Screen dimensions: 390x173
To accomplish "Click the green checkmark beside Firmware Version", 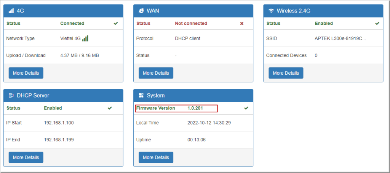I will pos(246,108).
